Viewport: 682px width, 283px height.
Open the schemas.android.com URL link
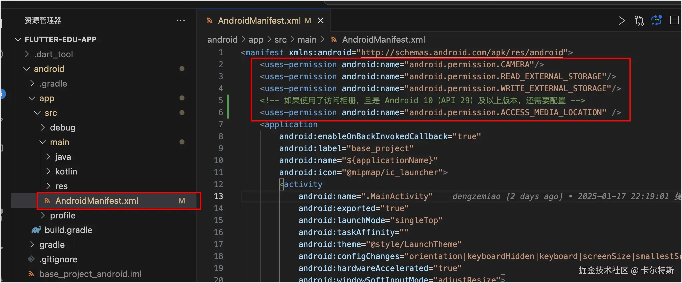click(462, 53)
